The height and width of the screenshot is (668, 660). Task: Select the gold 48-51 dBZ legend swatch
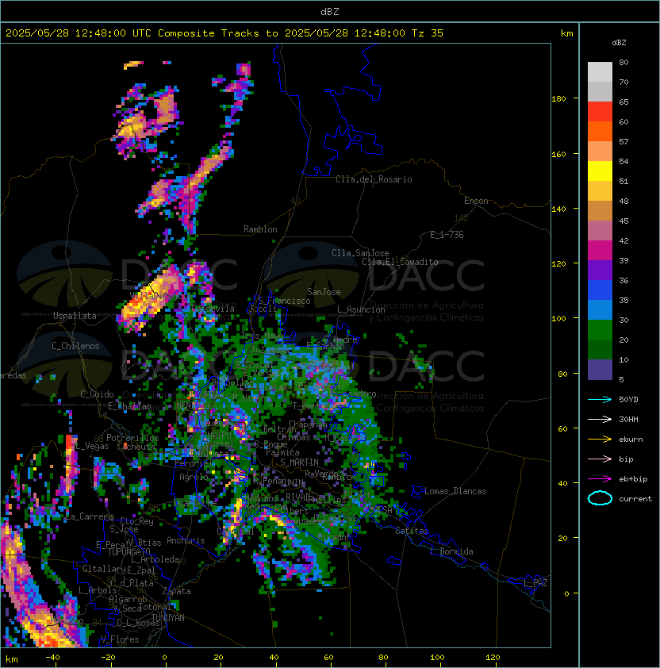[600, 191]
